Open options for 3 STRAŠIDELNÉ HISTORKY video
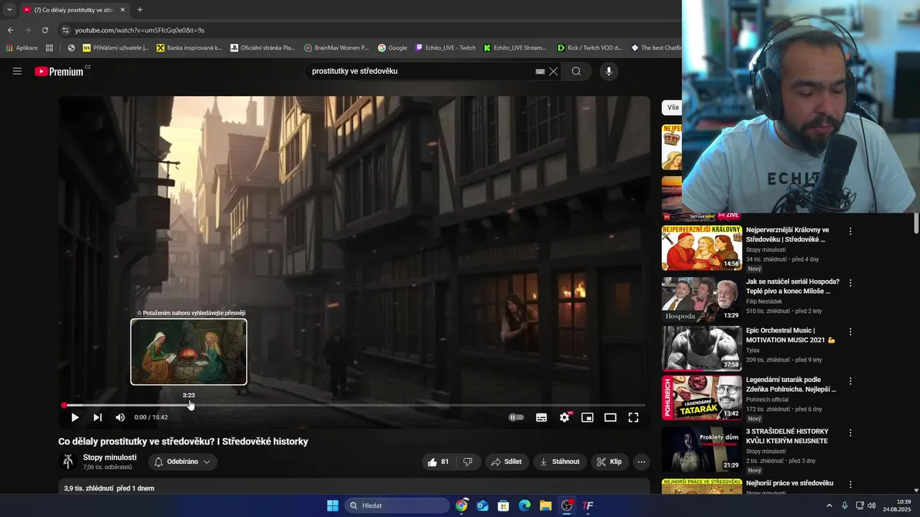 tap(850, 433)
